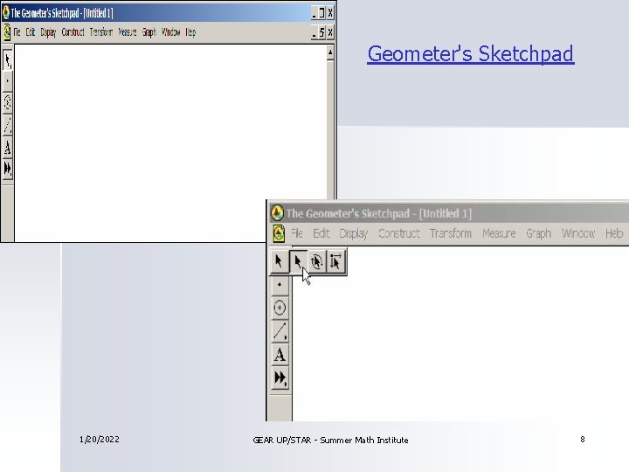
Task: Open the Construct menu in the enlarged Sketchpad window
Action: tap(399, 233)
